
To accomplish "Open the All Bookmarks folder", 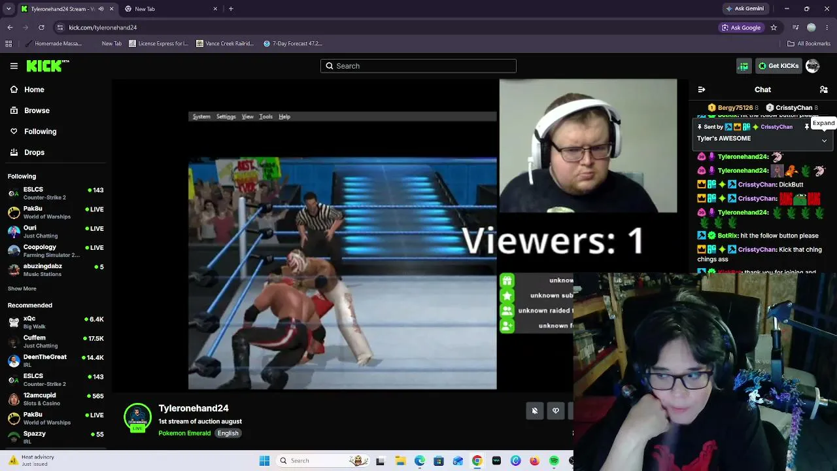I will (x=809, y=44).
